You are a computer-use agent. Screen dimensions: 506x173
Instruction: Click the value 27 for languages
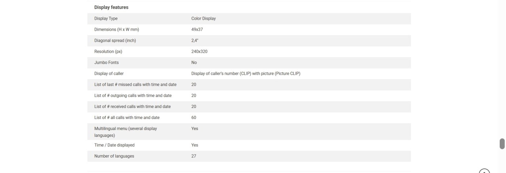tap(194, 156)
